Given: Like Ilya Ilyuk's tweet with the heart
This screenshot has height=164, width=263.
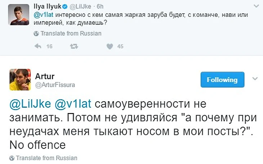Looking at the screenshot, I should (110, 46).
